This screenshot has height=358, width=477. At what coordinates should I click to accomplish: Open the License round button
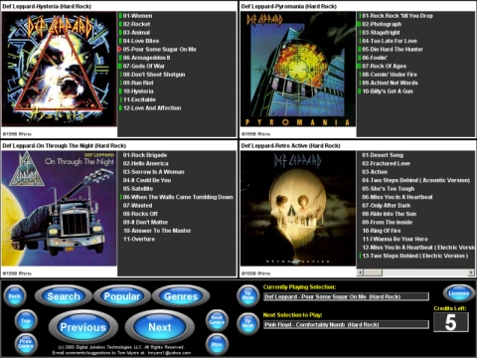(459, 293)
